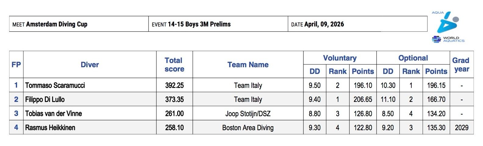Open Rasmus Heikkinen's entry
Viewport: 483px width, 146px height.
point(50,128)
